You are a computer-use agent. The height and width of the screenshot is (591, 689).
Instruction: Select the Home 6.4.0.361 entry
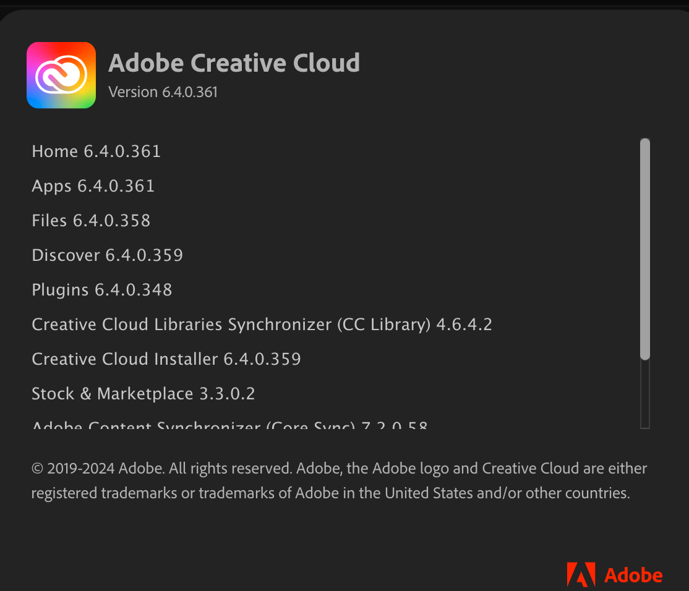(x=96, y=151)
